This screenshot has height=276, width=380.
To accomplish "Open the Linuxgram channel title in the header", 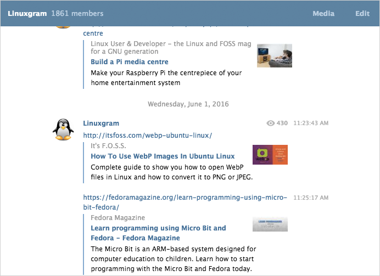I will [27, 14].
